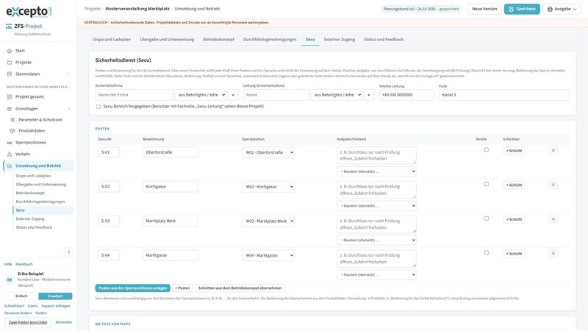Click the Sperrpositionen icon
This screenshot has width=588, height=331.
click(x=10, y=143)
